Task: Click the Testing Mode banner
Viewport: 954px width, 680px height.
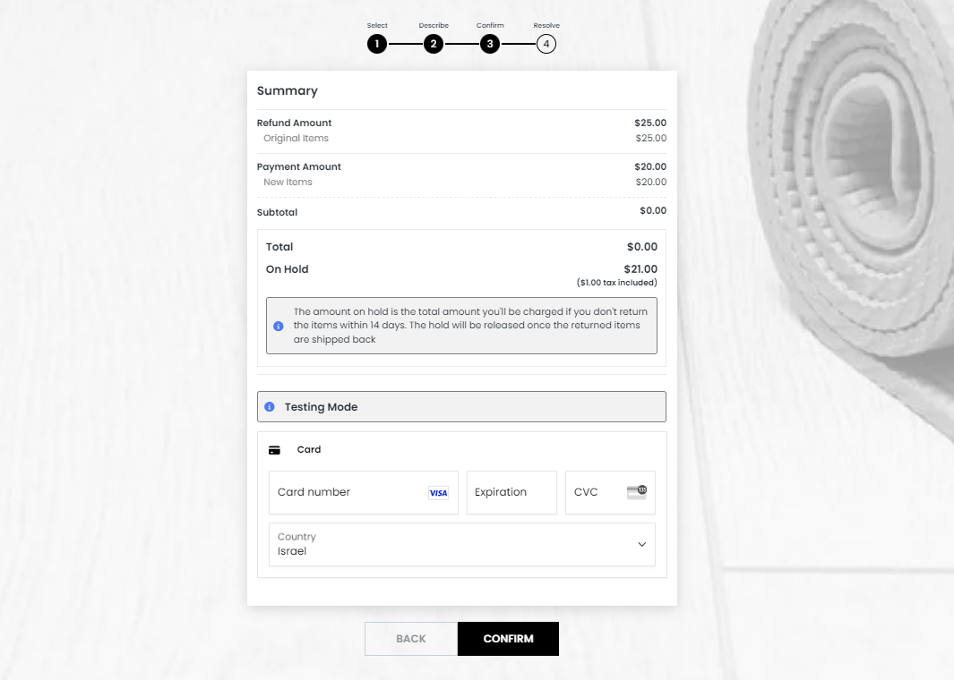Action: (x=461, y=406)
